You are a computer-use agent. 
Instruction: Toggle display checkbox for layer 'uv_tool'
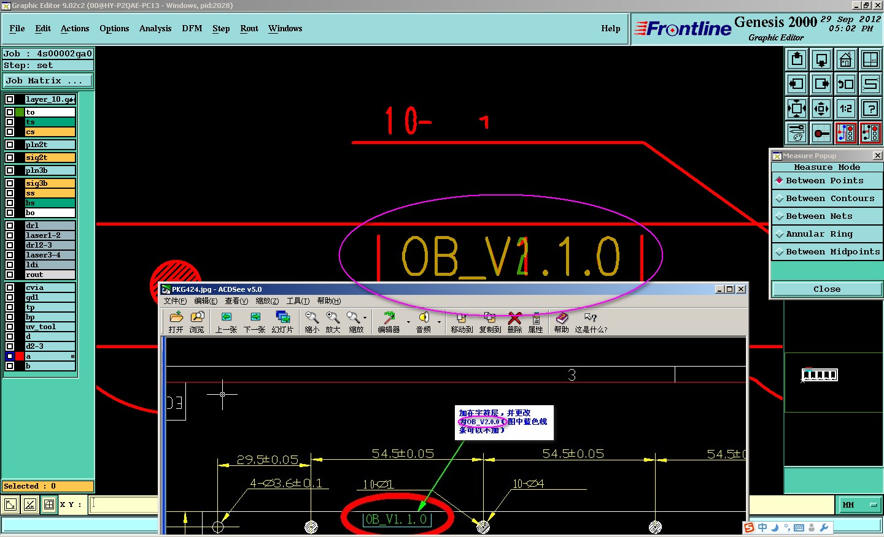[10, 327]
